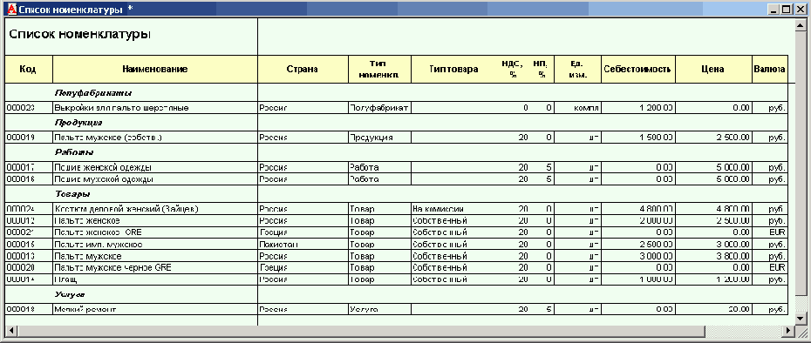Click the Плащ name cell

[x=155, y=279]
